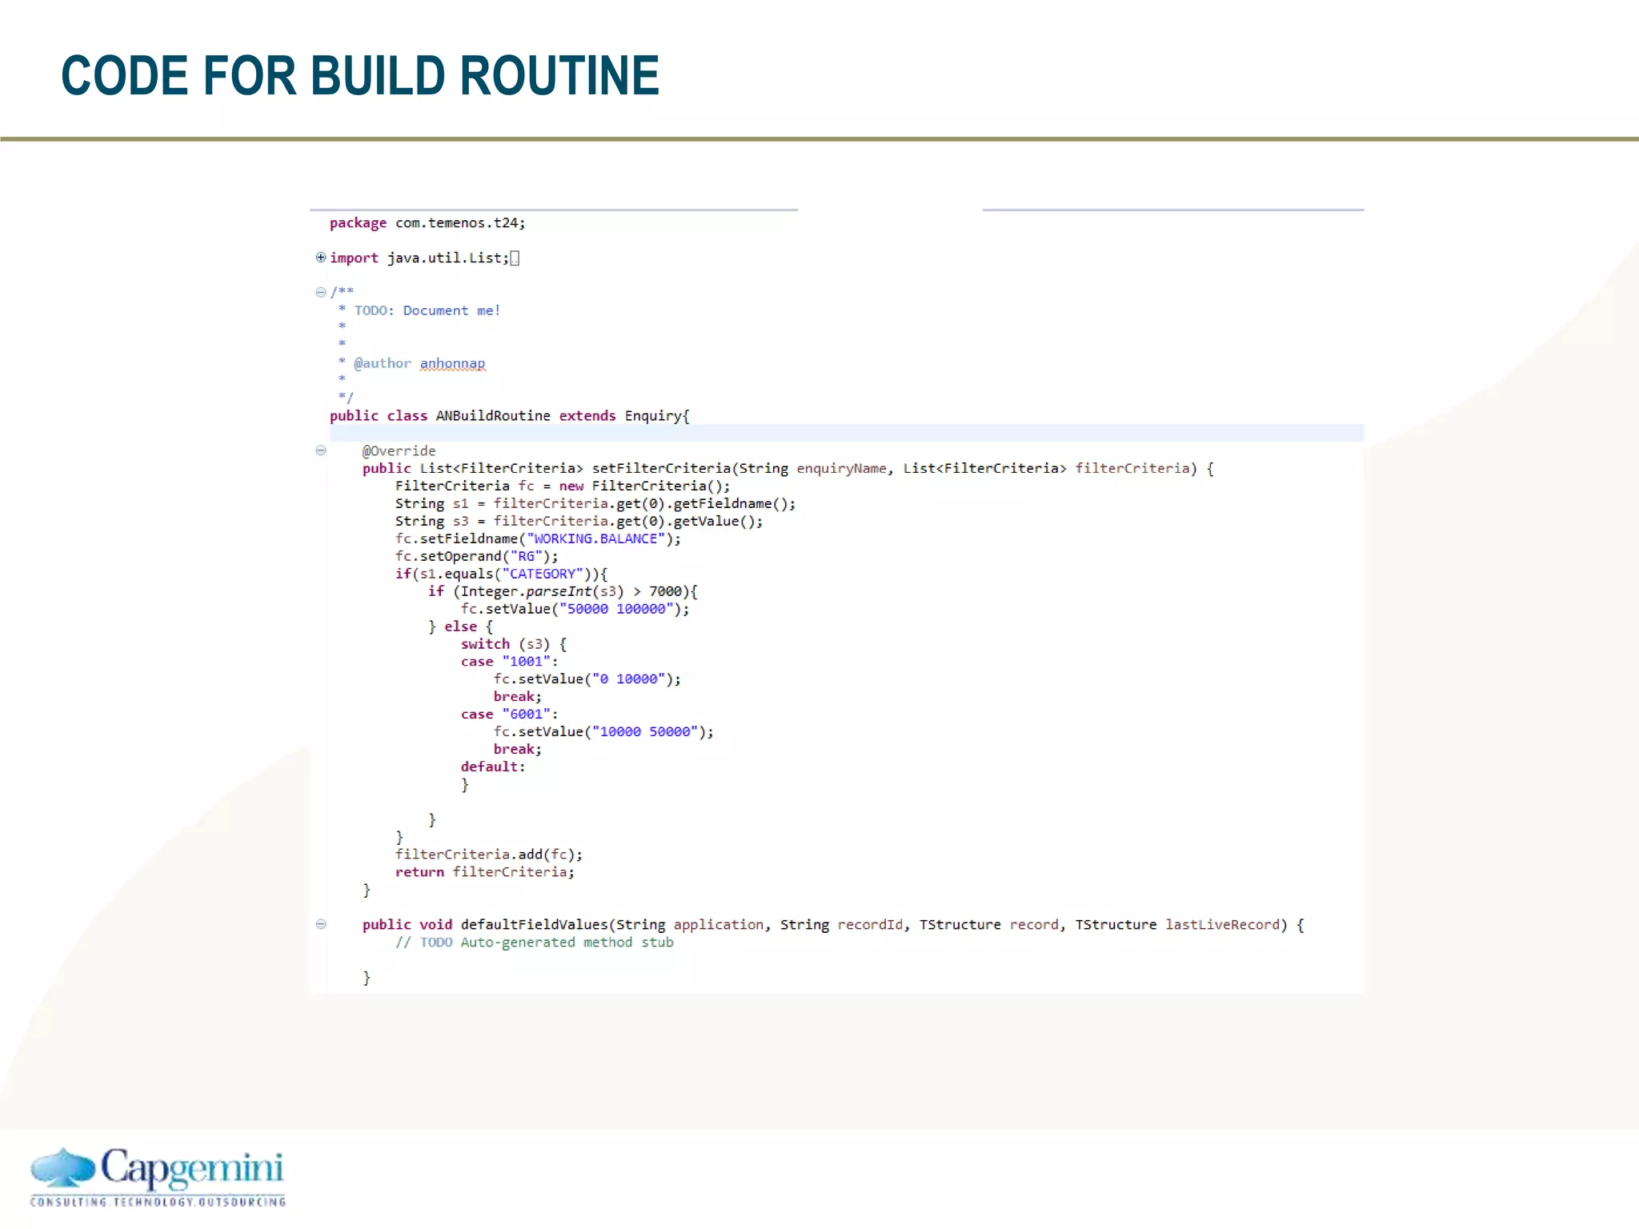Click the 'Enquiry{' superclass name
Image resolution: width=1639 pixels, height=1229 pixels.
(657, 416)
